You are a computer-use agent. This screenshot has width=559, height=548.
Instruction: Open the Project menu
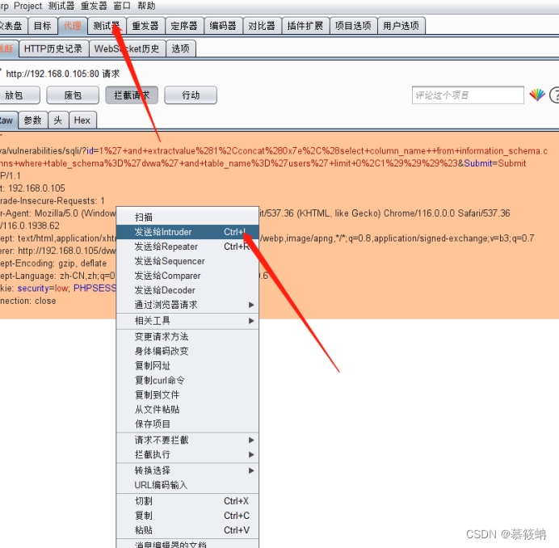click(27, 6)
